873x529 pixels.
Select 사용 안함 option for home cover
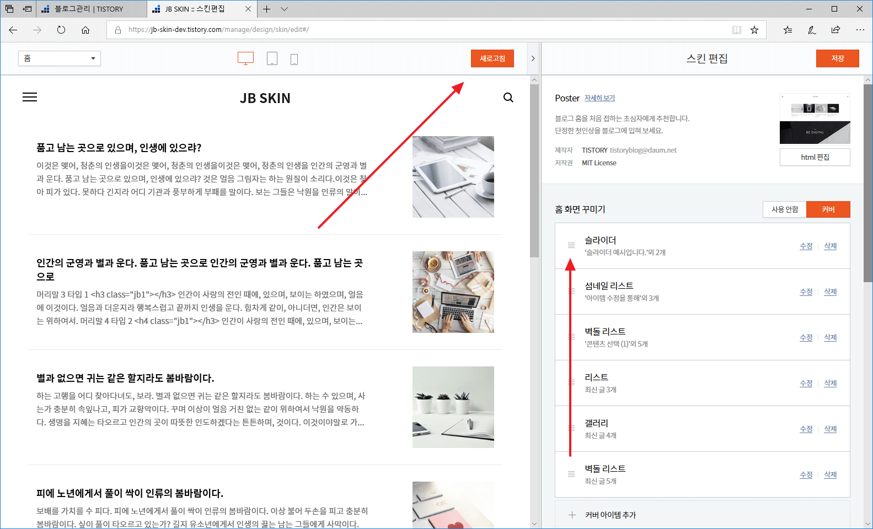click(x=785, y=209)
